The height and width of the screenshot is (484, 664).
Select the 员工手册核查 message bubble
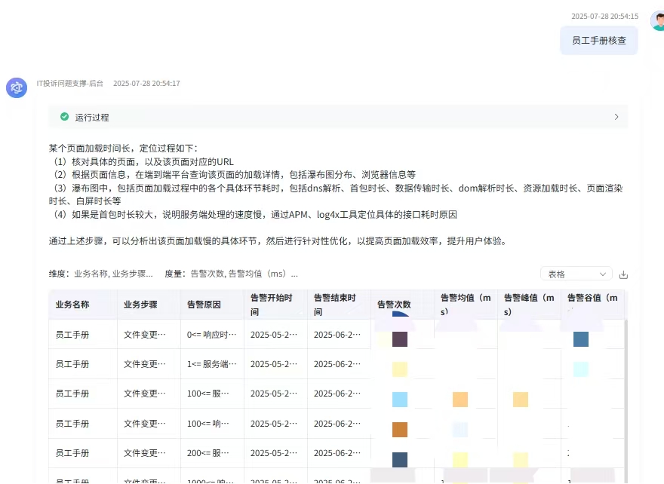(x=598, y=41)
